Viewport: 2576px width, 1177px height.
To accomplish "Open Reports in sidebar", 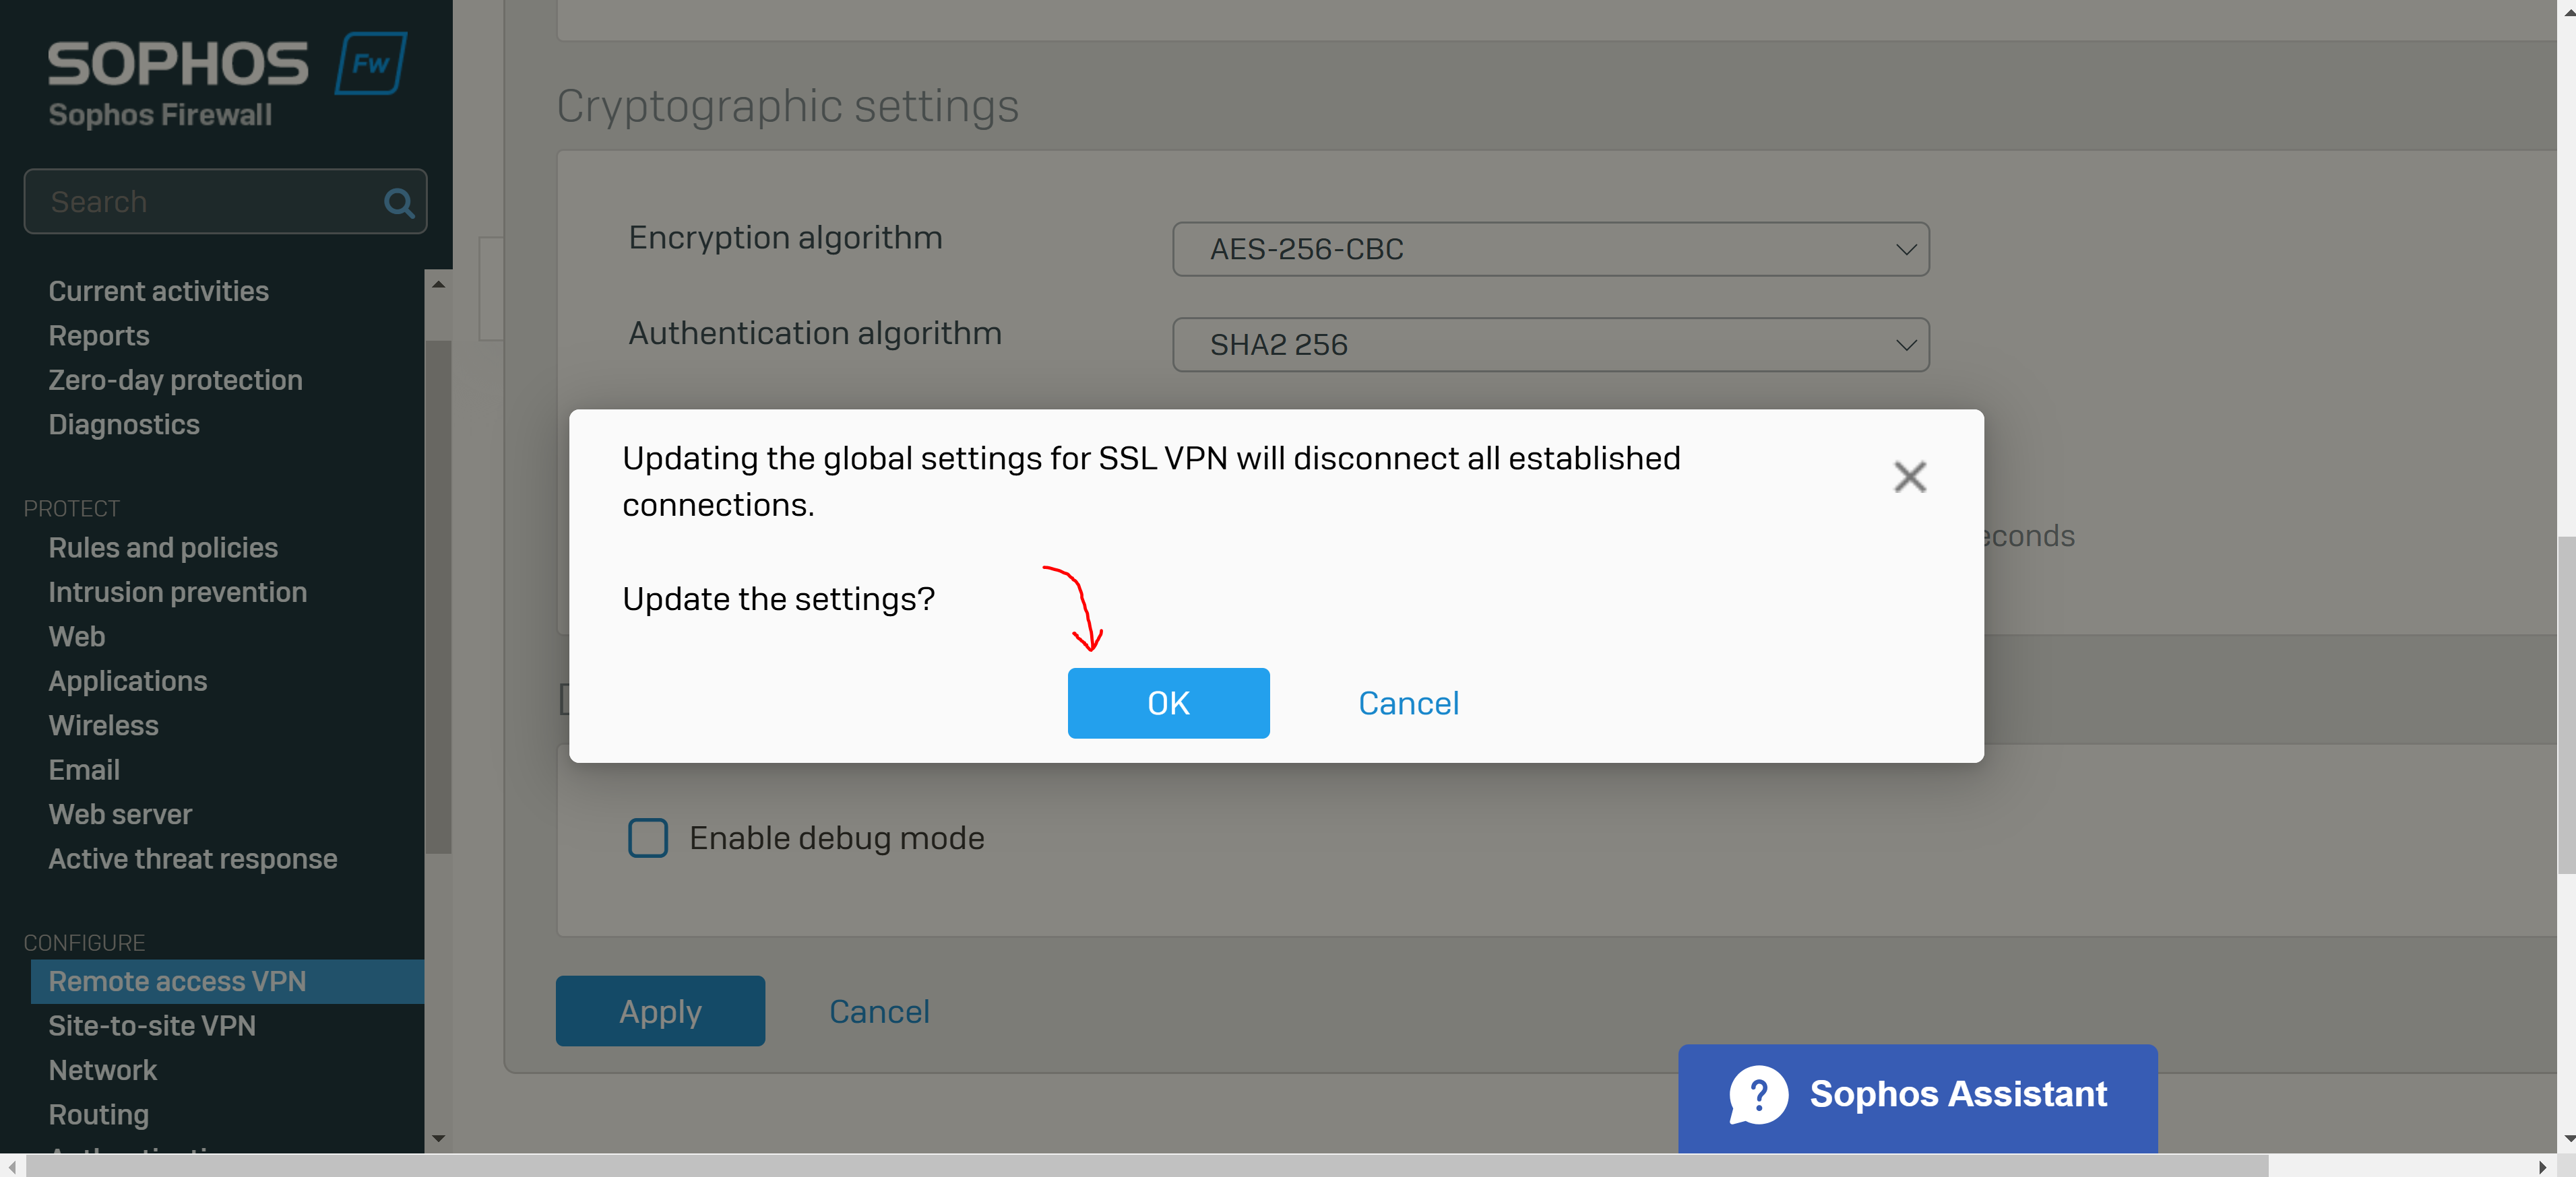I will (99, 336).
